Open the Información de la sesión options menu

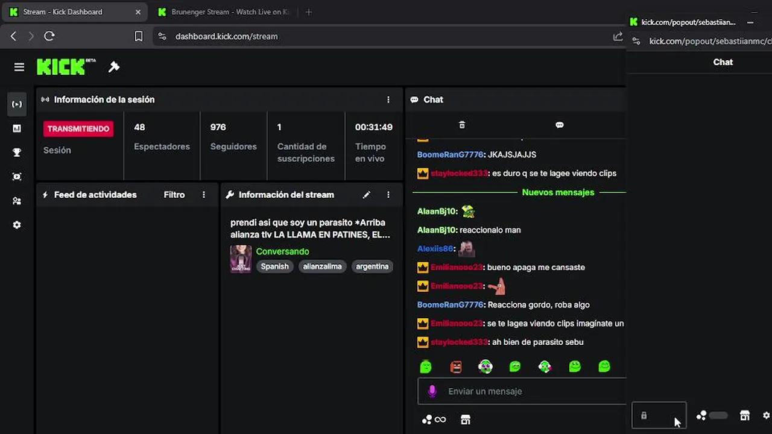(x=388, y=99)
